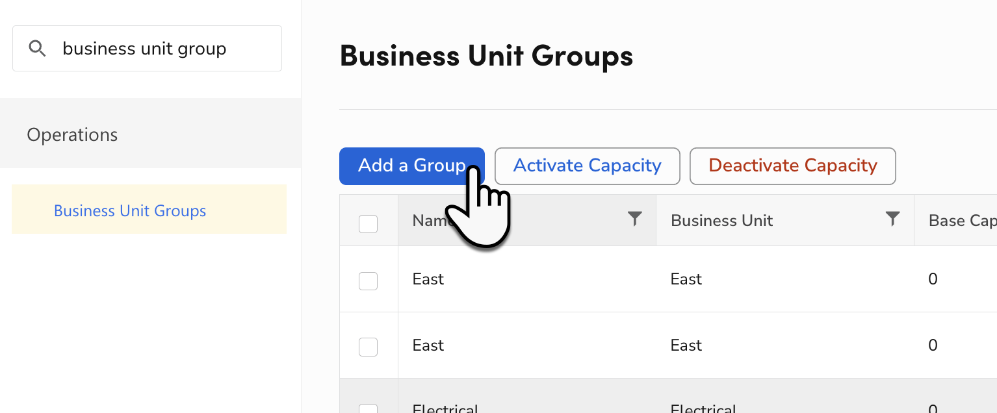Click the Add a Group button
Viewport: 997px width, 413px height.
point(412,166)
